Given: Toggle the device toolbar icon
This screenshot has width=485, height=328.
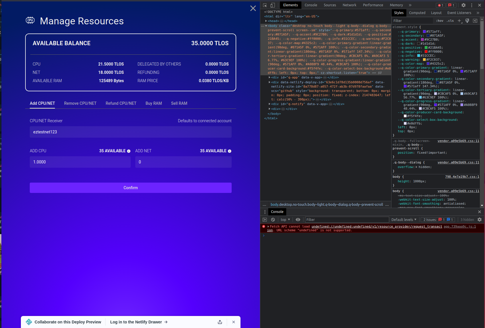Looking at the screenshot, I should (273, 5).
